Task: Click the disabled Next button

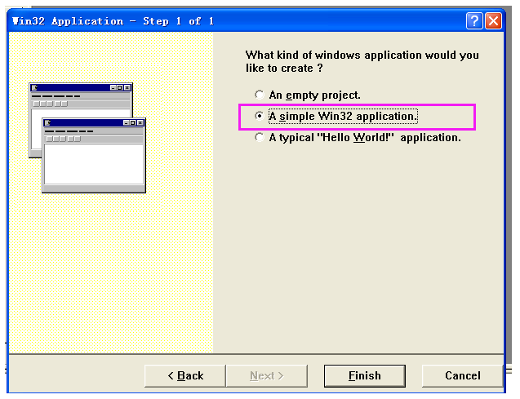Action: click(x=267, y=376)
